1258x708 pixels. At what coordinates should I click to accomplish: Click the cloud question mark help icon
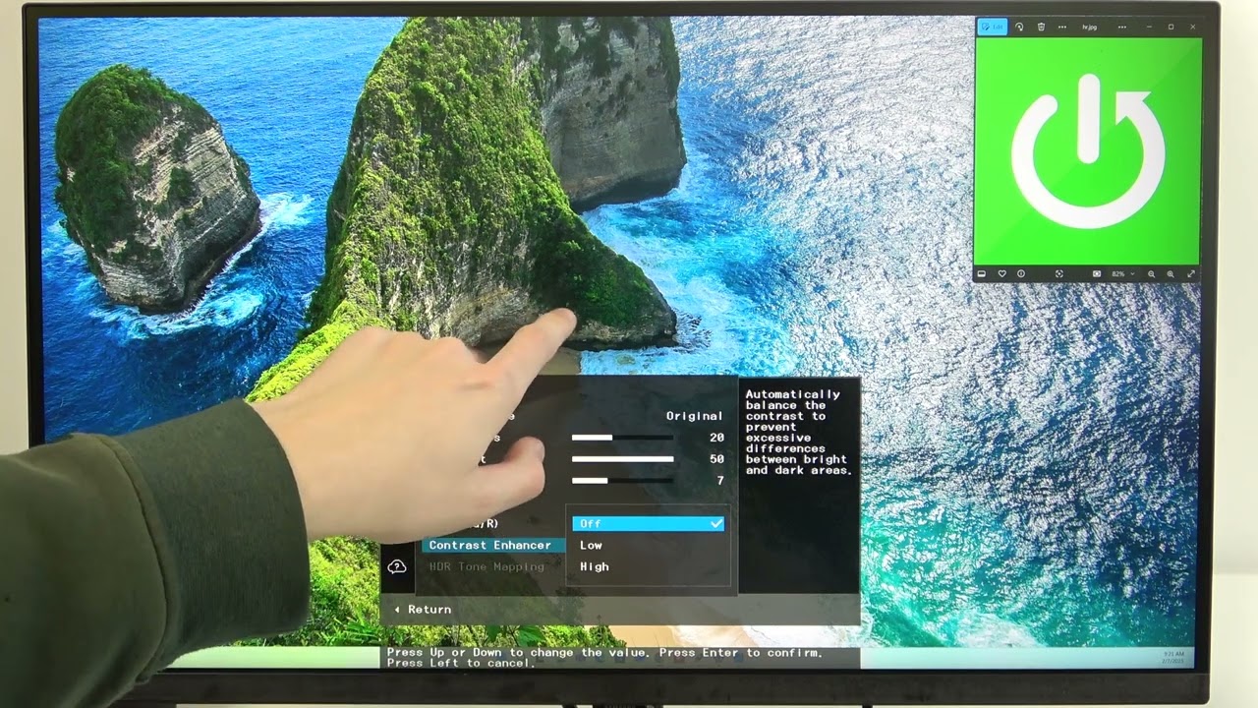coord(397,566)
